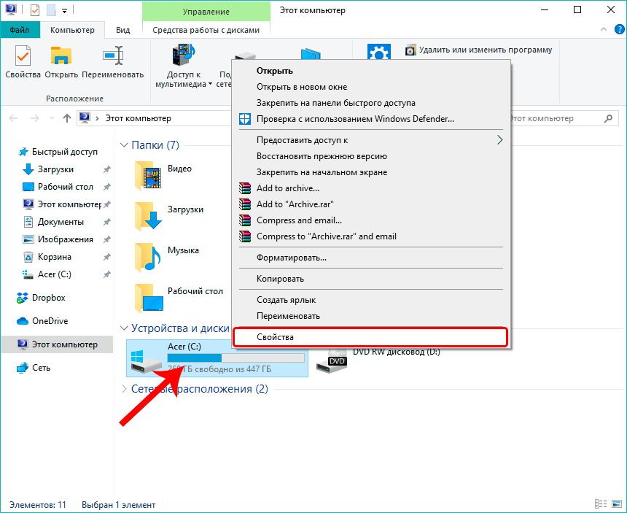This screenshot has width=627, height=513.
Task: Go up one level with up arrow
Action: (67, 118)
